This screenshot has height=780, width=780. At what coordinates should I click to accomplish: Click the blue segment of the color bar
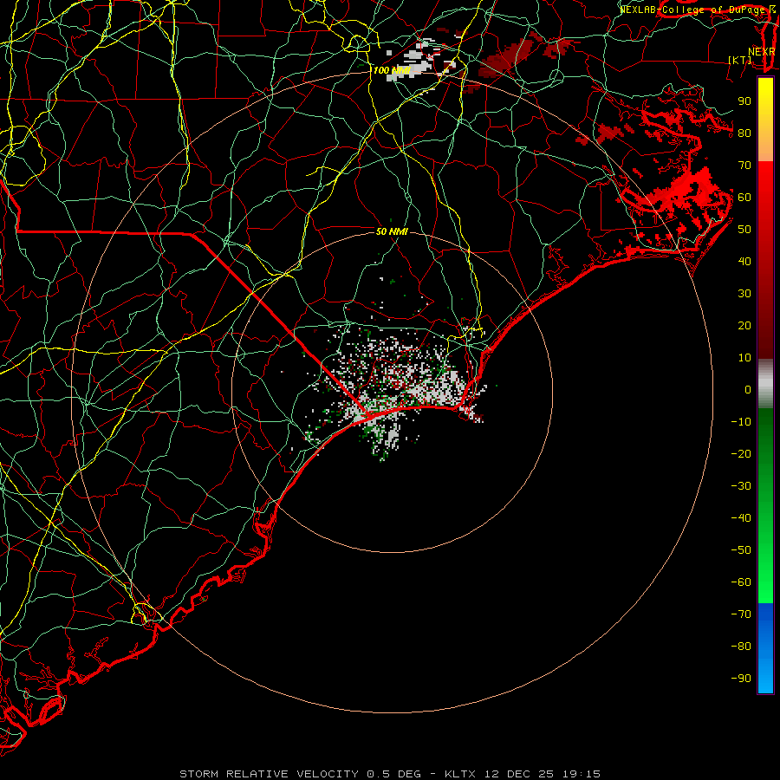click(x=765, y=648)
